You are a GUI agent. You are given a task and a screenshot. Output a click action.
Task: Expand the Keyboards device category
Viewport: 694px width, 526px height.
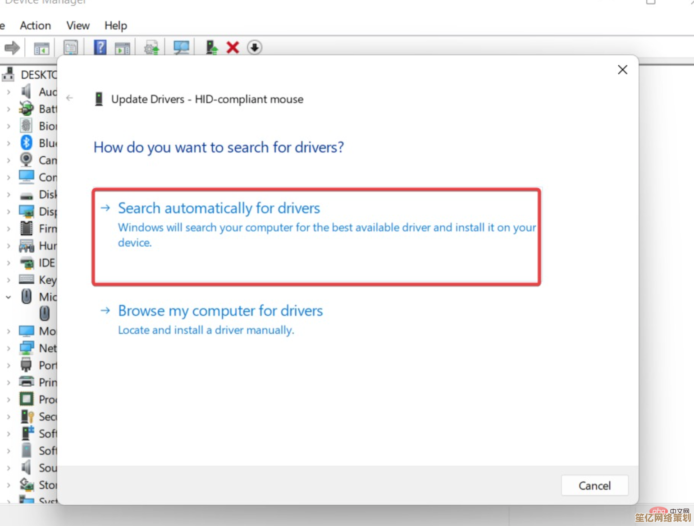tap(9, 280)
